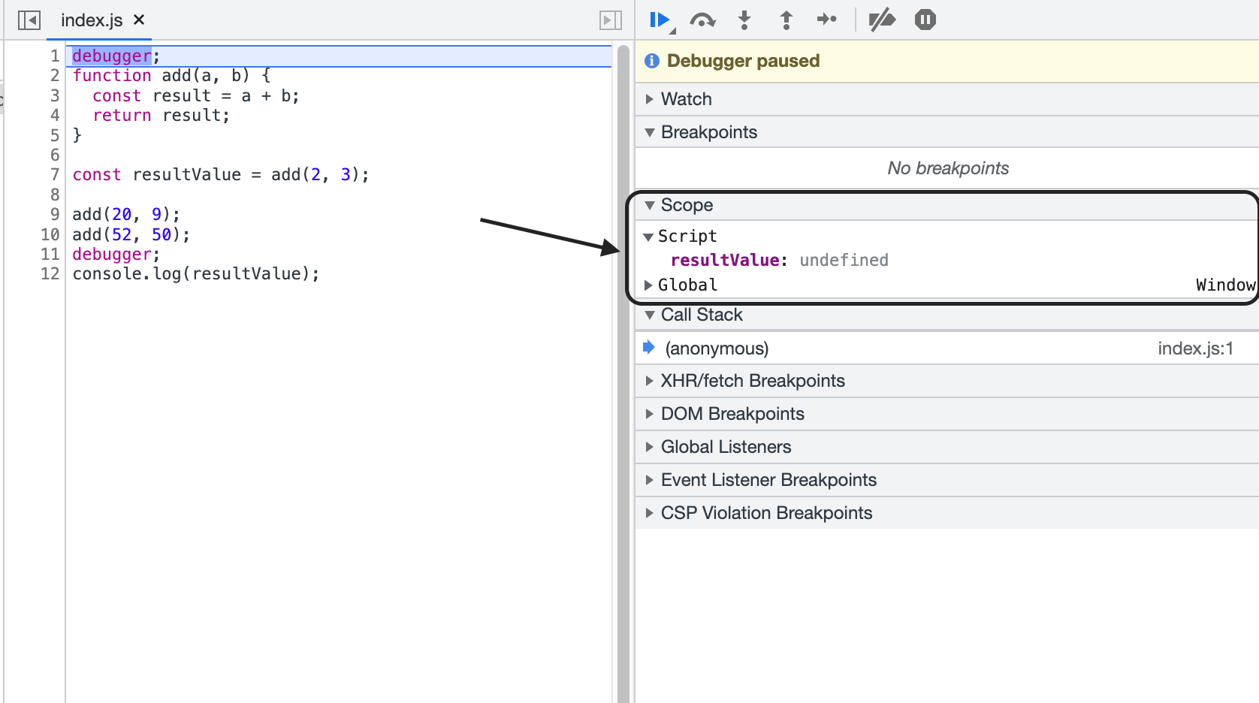1259x703 pixels.
Task: Show the file navigator sidebar
Action: click(29, 20)
